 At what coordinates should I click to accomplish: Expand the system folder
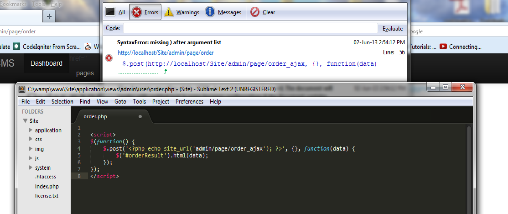coord(31,167)
